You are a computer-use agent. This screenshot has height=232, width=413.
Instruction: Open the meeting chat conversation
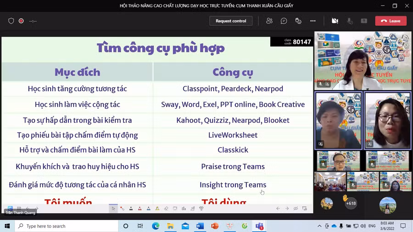click(x=284, y=21)
